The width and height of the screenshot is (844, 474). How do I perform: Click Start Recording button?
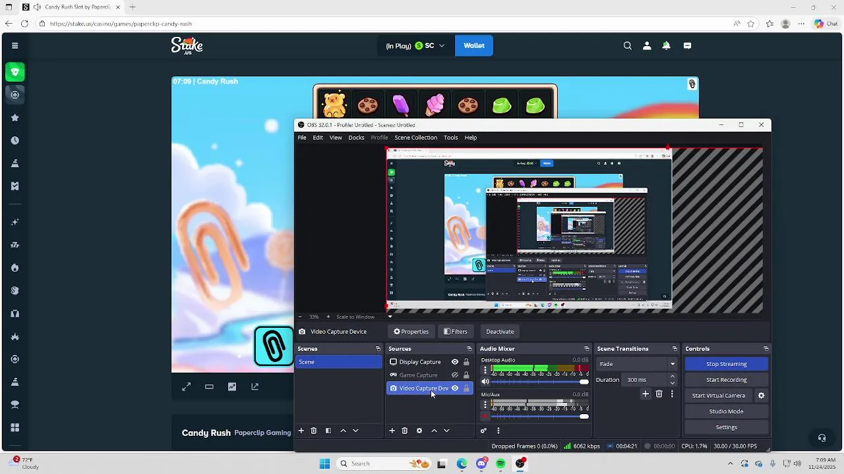point(726,380)
